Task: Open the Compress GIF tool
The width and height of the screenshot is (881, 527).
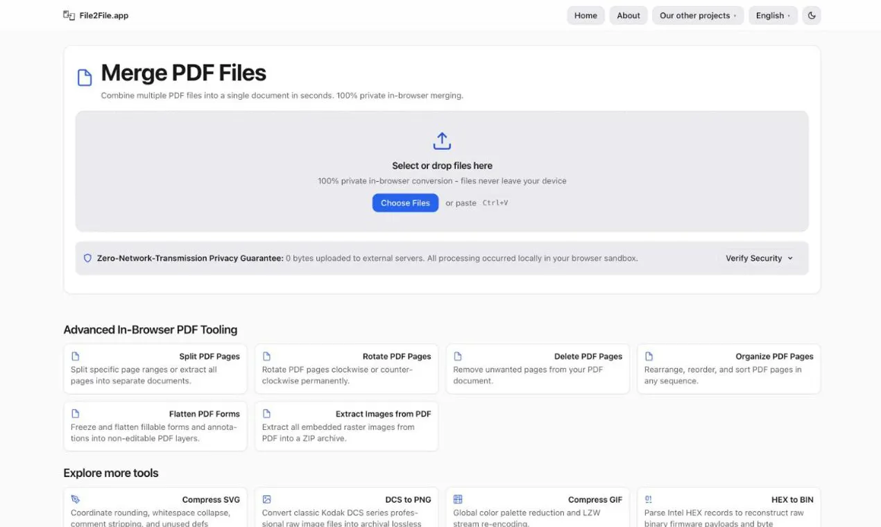Action: (538, 508)
